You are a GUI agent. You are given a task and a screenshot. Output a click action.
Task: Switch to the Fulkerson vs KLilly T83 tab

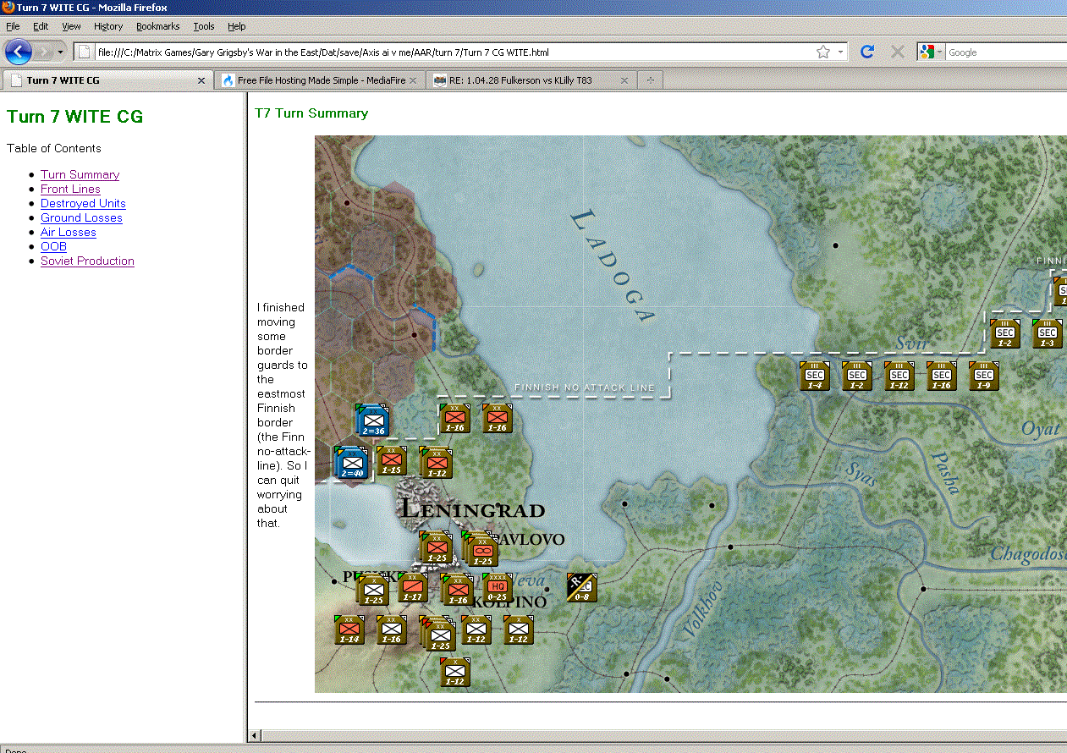pos(531,80)
